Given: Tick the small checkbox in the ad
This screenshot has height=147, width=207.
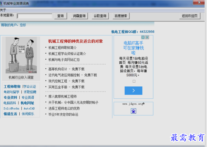Looking at the screenshot, I should click(x=134, y=81).
